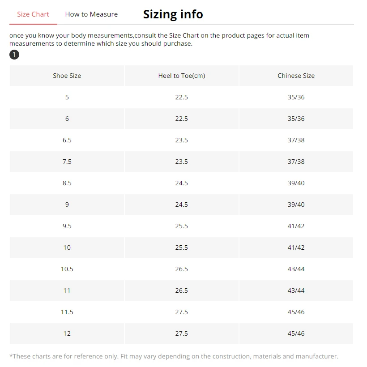Screen dimensions: 367x367
Task: Click the Chinese Size column header
Action: click(296, 76)
